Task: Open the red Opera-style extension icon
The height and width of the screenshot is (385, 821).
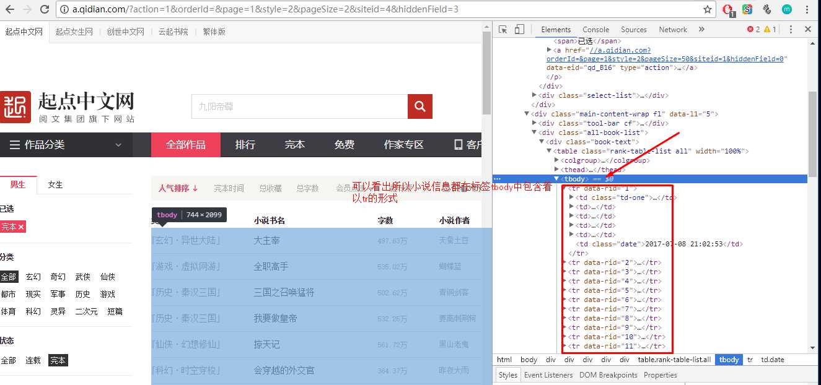Action: (x=729, y=9)
